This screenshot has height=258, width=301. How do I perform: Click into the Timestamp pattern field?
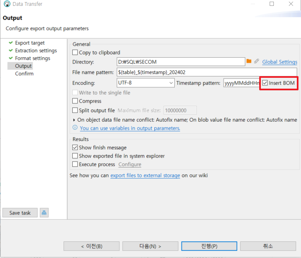(x=242, y=83)
